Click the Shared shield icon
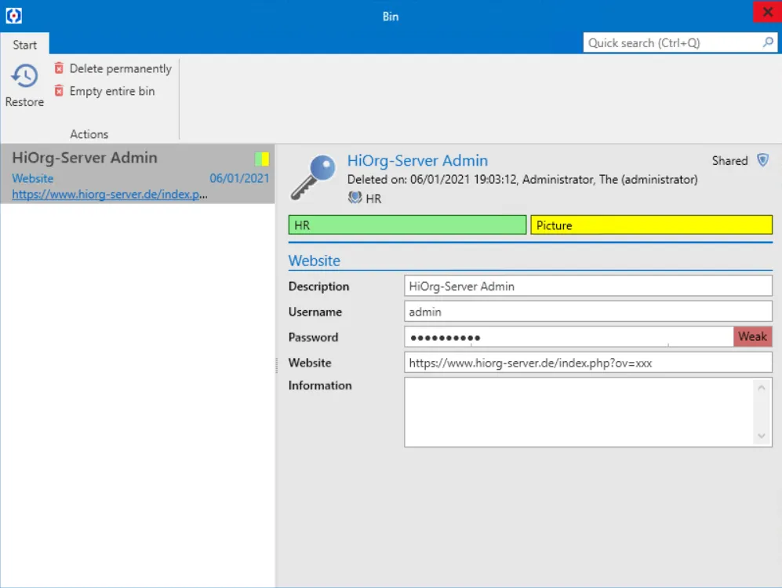The height and width of the screenshot is (588, 782). point(762,159)
